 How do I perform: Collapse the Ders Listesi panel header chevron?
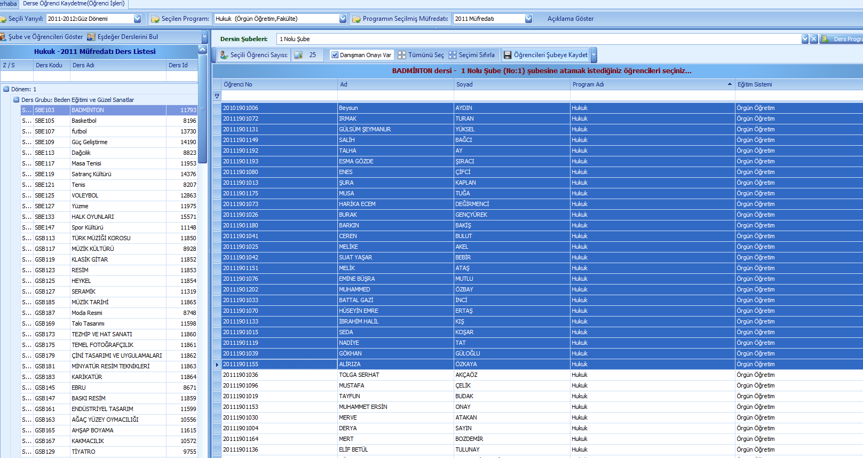tap(202, 49)
